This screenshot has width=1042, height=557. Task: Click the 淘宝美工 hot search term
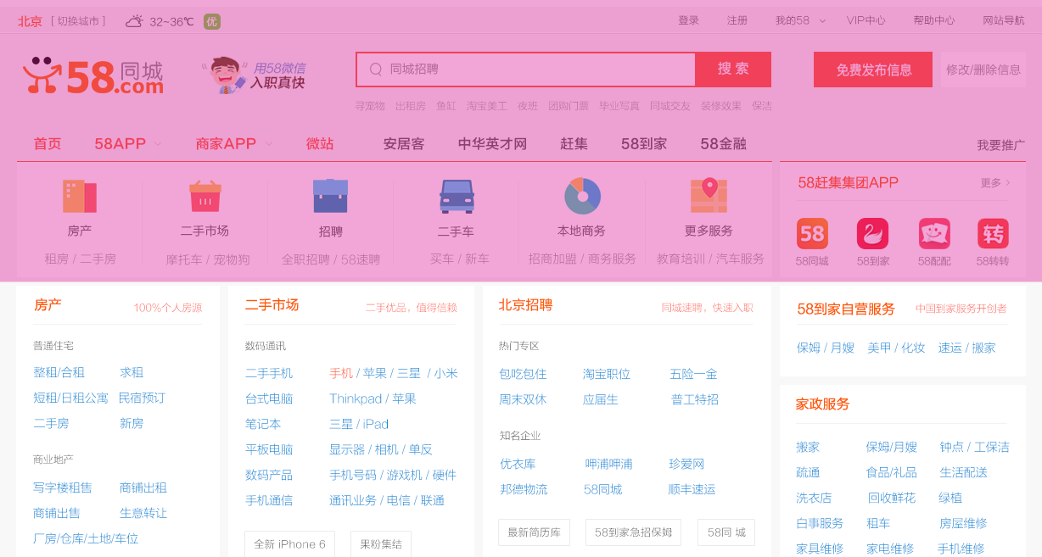click(x=487, y=106)
